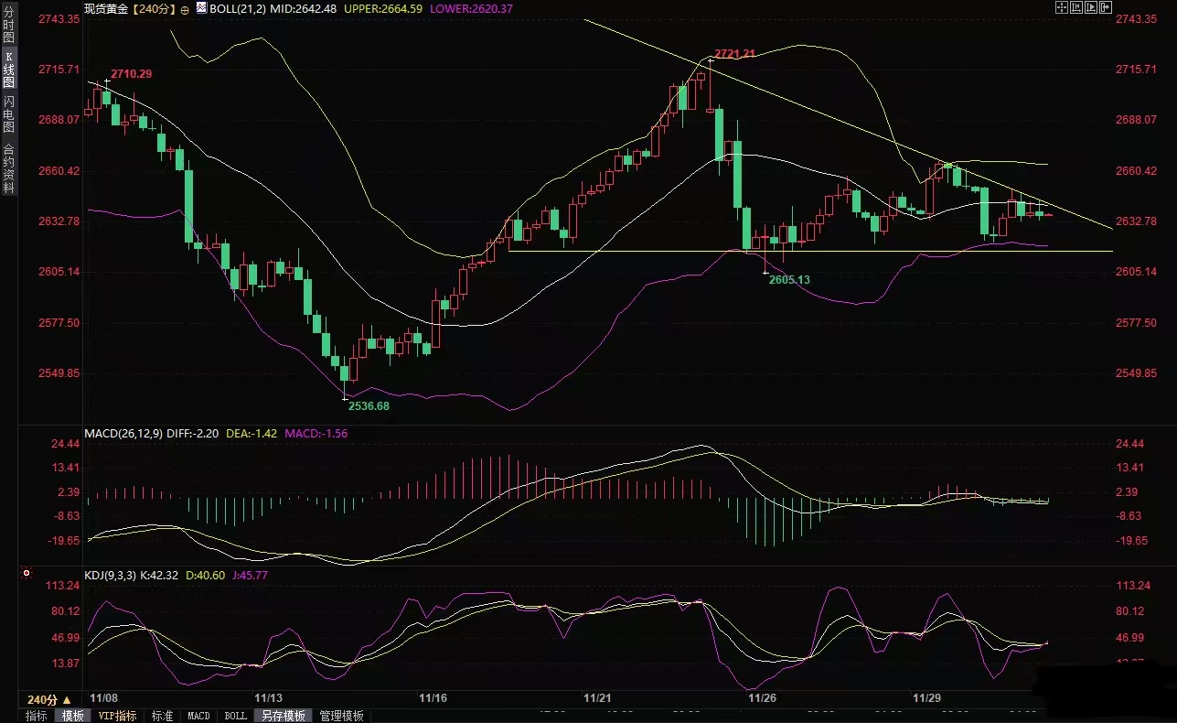Choose the 标准 template
The image size is (1177, 723).
(162, 716)
